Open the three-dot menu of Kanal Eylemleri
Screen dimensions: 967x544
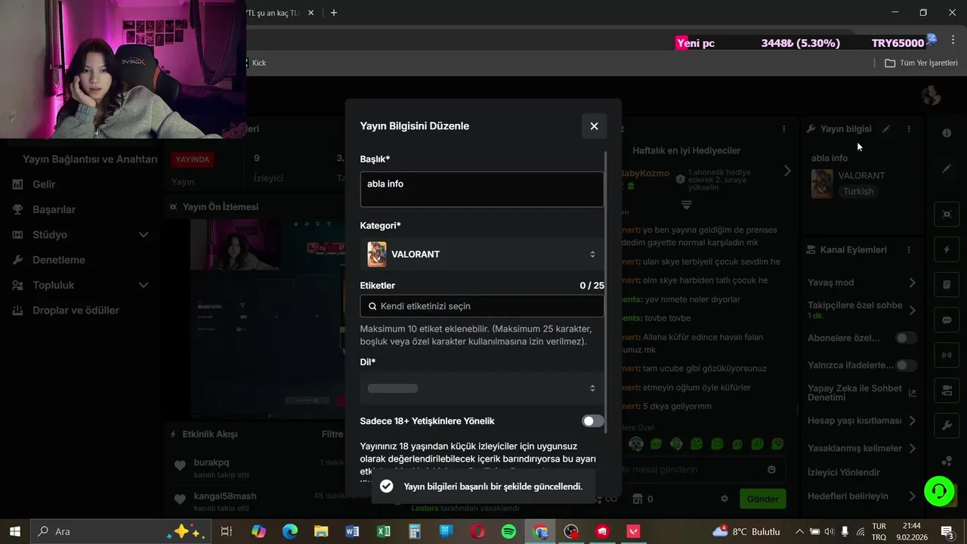(909, 250)
